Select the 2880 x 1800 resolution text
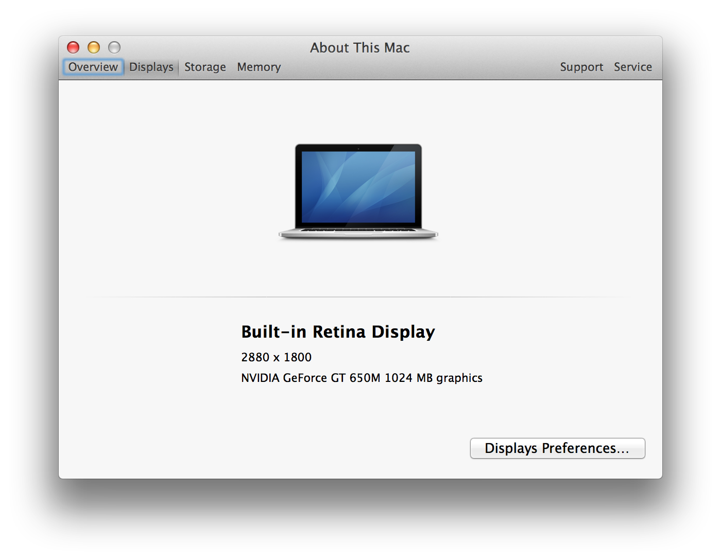 coord(276,357)
